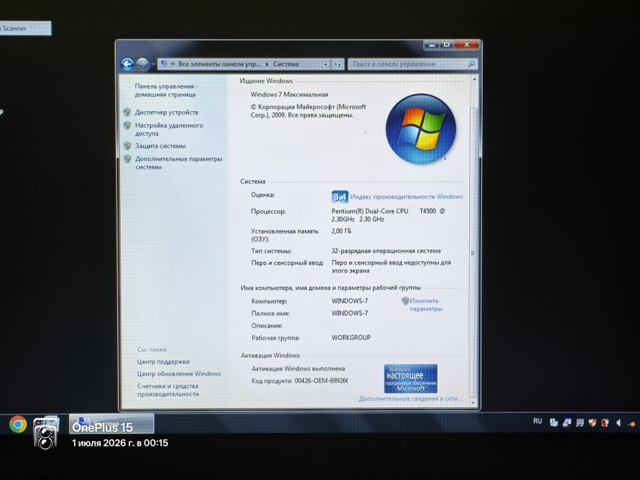The image size is (640, 480).
Task: Open «Диспетчер устройств» link
Action: (x=167, y=112)
